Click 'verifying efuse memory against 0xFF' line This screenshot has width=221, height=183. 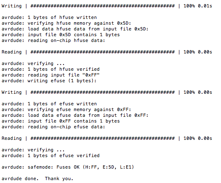tap(66, 110)
